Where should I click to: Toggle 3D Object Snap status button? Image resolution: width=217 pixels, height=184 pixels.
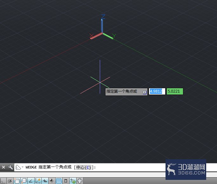click(24, 181)
